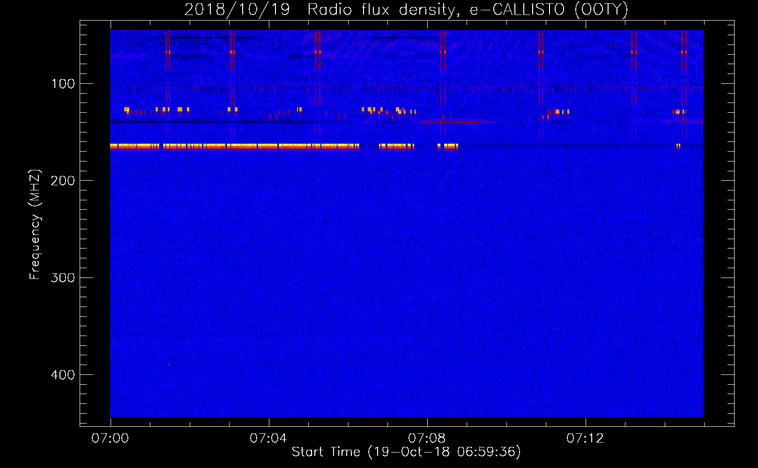758x468 pixels.
Task: Click the 400 MHz frequency tick label
Action: [x=63, y=375]
